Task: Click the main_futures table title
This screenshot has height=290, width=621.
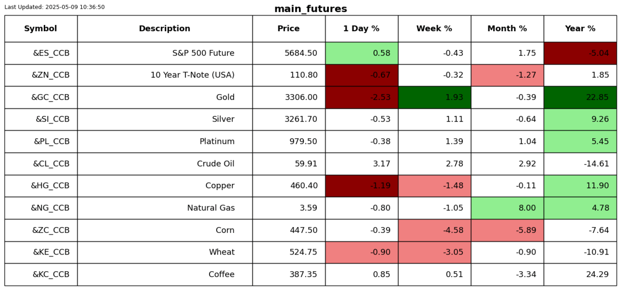Action: (310, 9)
